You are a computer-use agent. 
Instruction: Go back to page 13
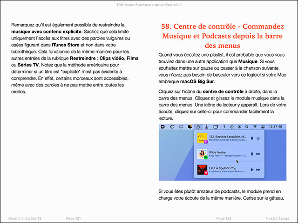click(x=25, y=218)
